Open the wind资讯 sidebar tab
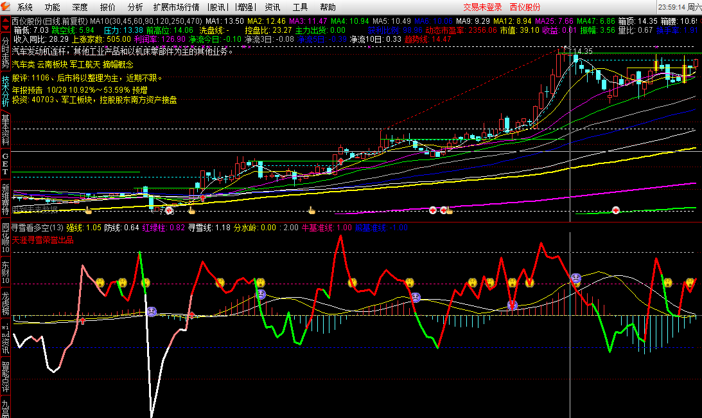The height and width of the screenshot is (418, 702). pos(5,337)
